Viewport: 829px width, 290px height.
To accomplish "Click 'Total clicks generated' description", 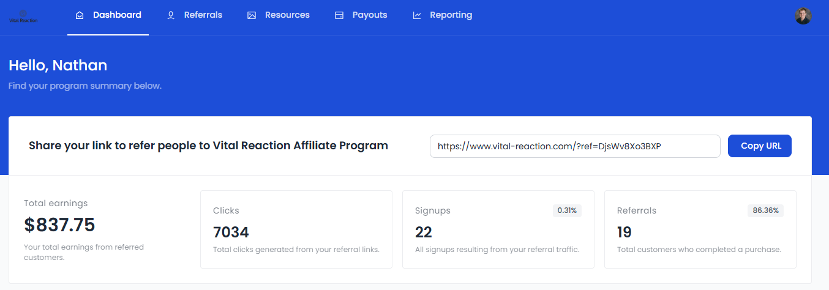I will (296, 250).
